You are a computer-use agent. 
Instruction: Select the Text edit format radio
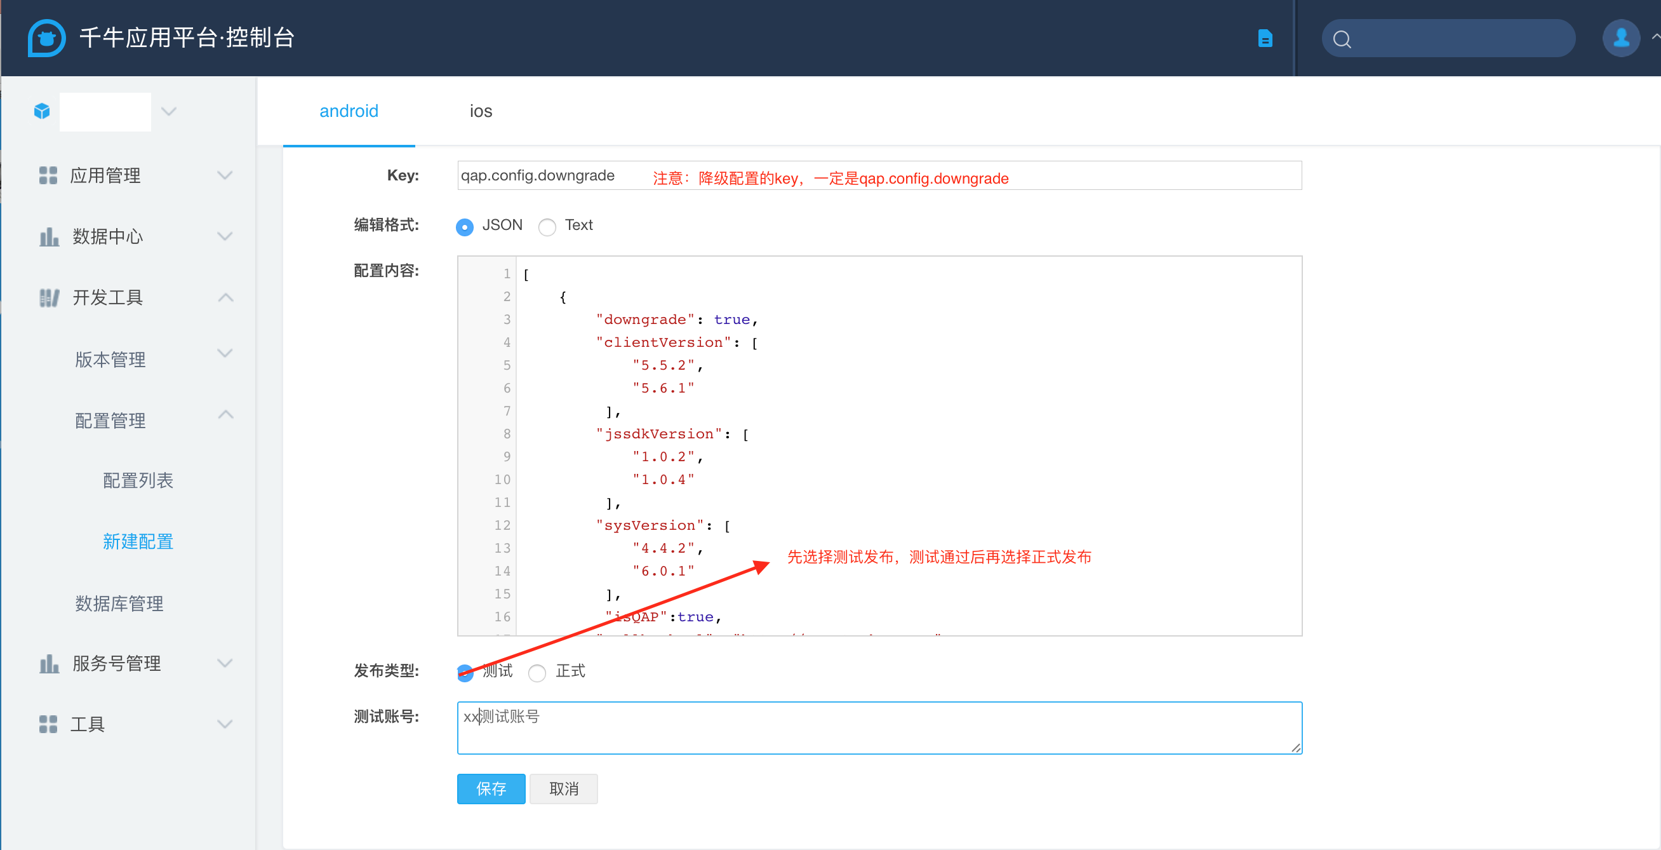(x=547, y=227)
